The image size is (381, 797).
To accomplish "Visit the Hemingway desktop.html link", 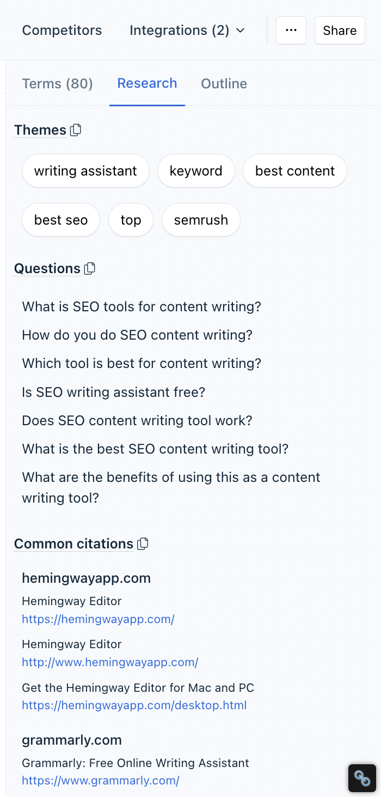I will pos(134,705).
